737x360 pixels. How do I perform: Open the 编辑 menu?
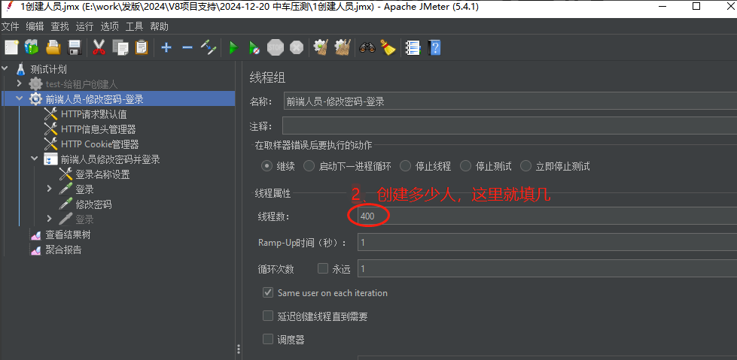35,27
